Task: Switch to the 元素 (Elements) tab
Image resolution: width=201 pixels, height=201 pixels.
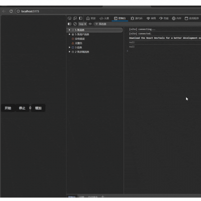Action: pyautogui.click(x=104, y=18)
